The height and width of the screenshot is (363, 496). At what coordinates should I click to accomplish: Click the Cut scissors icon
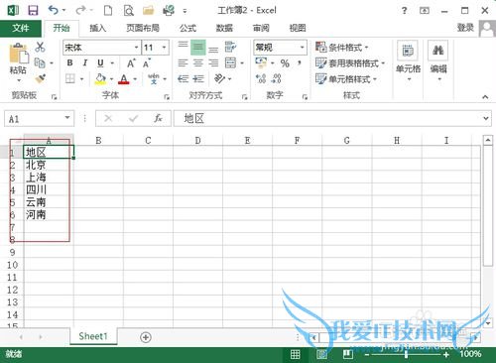point(40,47)
